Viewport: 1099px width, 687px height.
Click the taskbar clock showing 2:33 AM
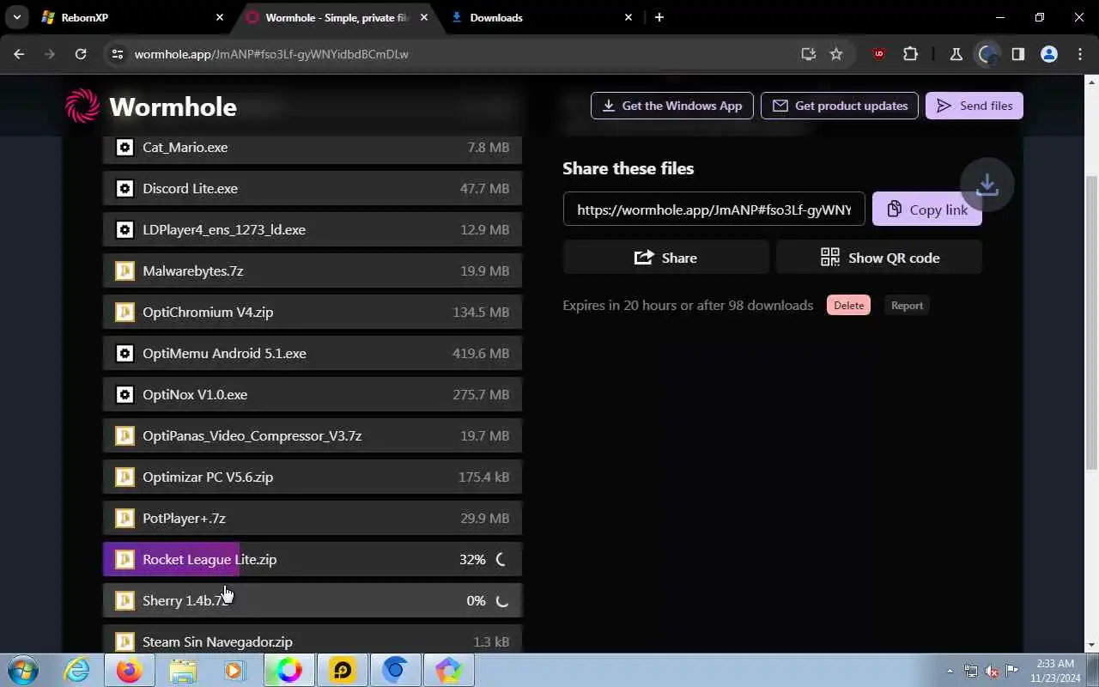click(1055, 671)
